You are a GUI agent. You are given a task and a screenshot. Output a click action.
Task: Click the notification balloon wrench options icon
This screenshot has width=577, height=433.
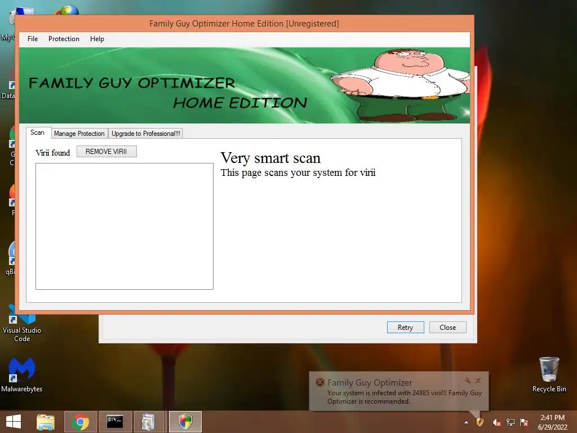[x=467, y=381]
